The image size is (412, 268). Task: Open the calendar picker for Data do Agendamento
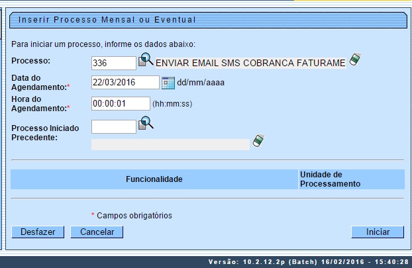(x=168, y=83)
